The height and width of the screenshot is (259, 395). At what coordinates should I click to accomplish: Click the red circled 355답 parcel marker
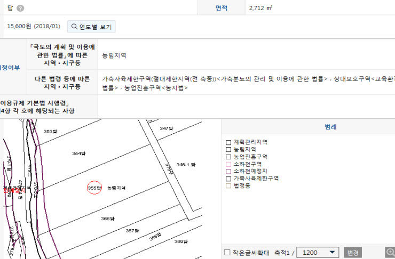(x=94, y=188)
